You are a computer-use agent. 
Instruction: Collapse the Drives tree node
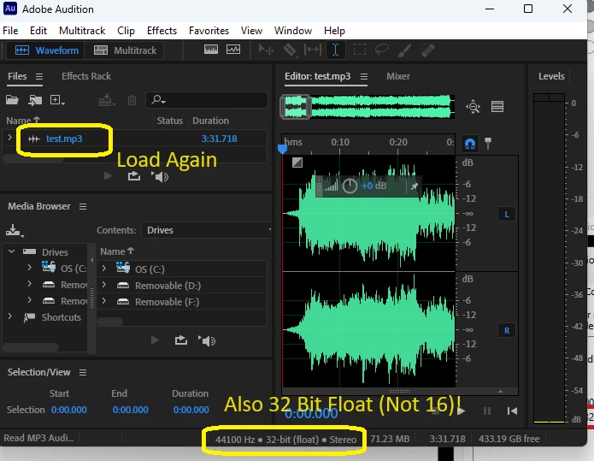pyautogui.click(x=11, y=251)
